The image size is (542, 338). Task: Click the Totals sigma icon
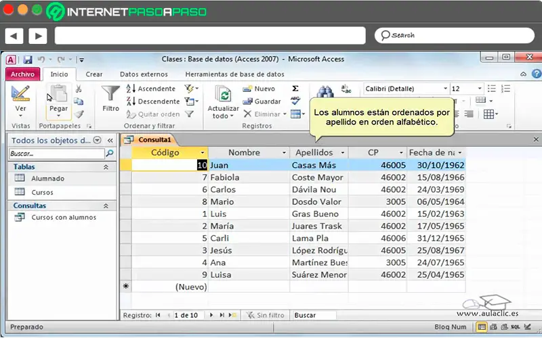pos(295,89)
